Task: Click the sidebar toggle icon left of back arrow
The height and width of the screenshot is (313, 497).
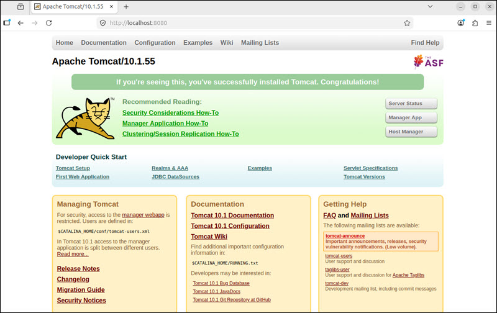Action: pyautogui.click(x=7, y=22)
